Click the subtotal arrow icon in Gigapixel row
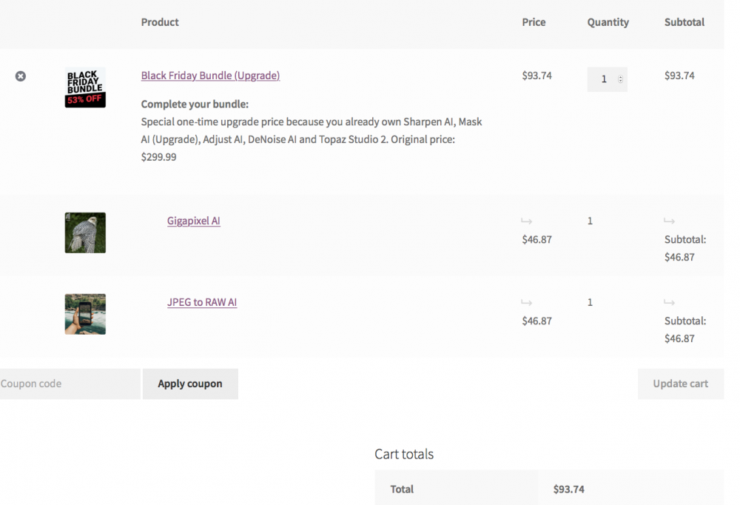740x505 pixels. 669,221
